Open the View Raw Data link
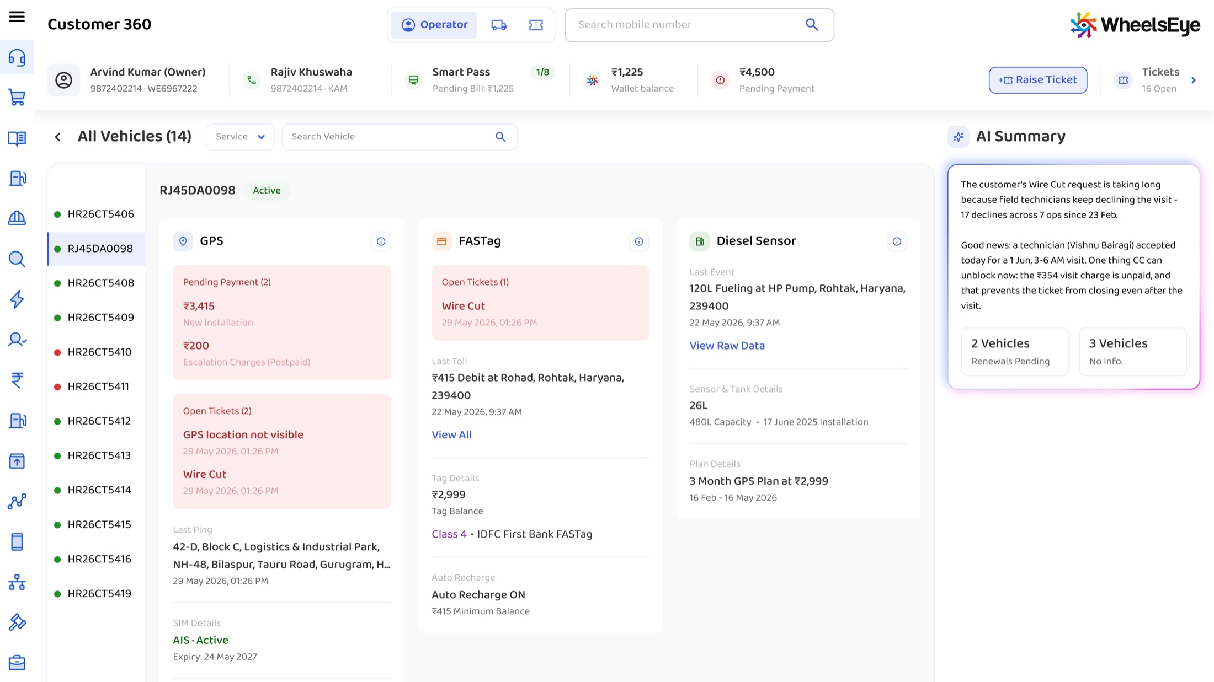Screen dimensions: 1214x682 727,346
